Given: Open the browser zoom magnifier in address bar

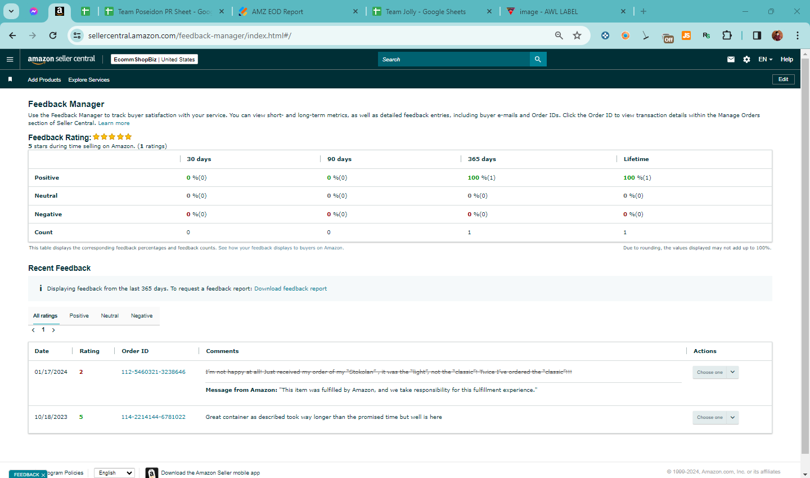Looking at the screenshot, I should tap(559, 35).
